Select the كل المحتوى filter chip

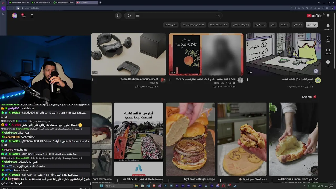pos(312,25)
